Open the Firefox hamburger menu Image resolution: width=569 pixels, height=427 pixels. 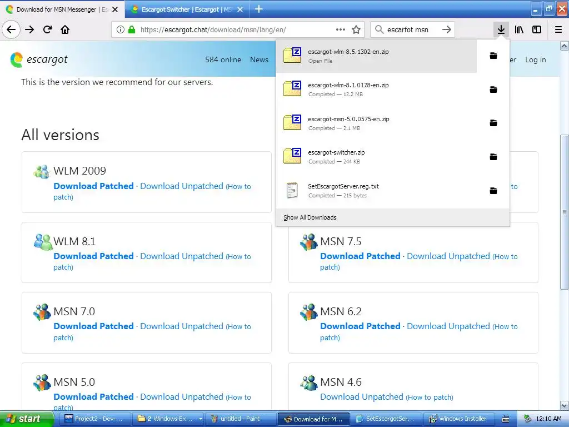click(x=558, y=29)
